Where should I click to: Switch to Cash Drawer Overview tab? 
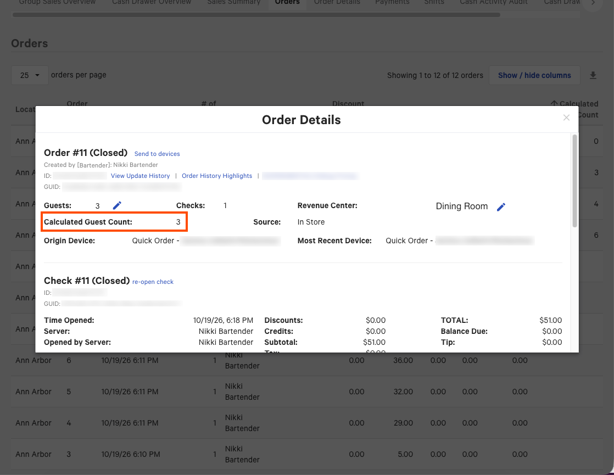coord(152,2)
